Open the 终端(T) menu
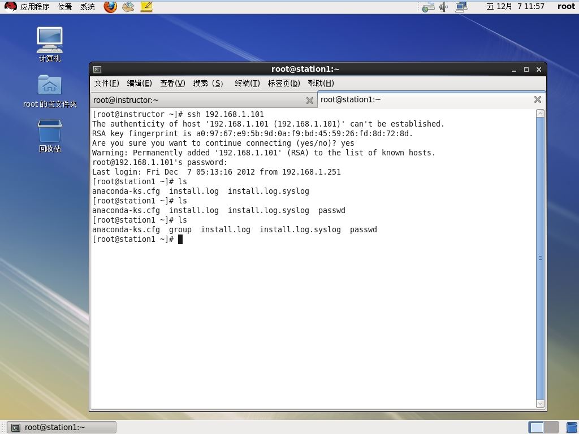Viewport: 579px width, 434px height. pyautogui.click(x=247, y=83)
